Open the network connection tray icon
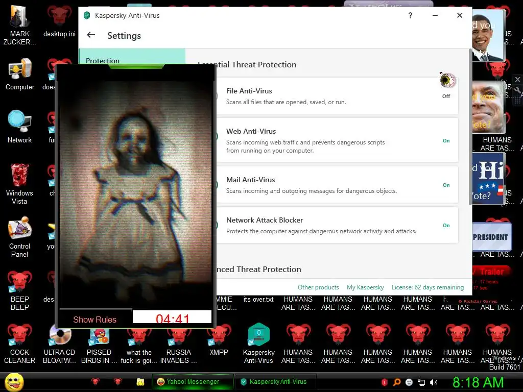 [x=421, y=382]
